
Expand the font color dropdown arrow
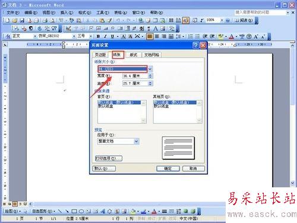236,36
